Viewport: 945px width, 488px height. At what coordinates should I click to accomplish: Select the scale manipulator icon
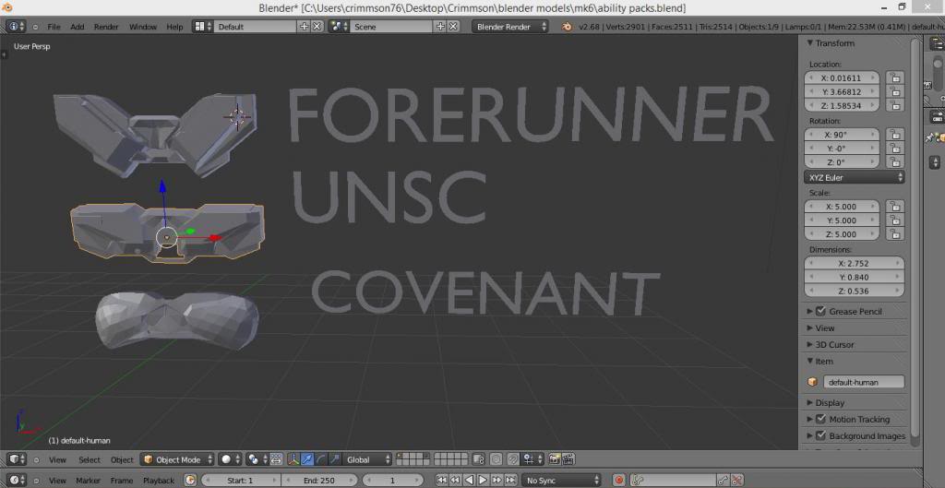click(x=335, y=459)
